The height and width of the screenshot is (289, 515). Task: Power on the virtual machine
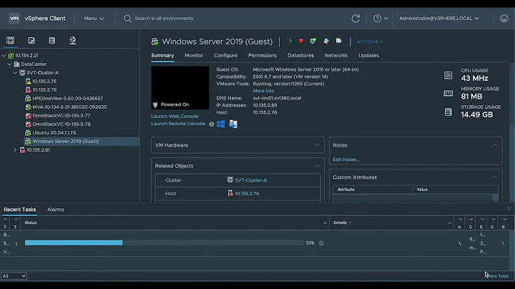pos(290,41)
